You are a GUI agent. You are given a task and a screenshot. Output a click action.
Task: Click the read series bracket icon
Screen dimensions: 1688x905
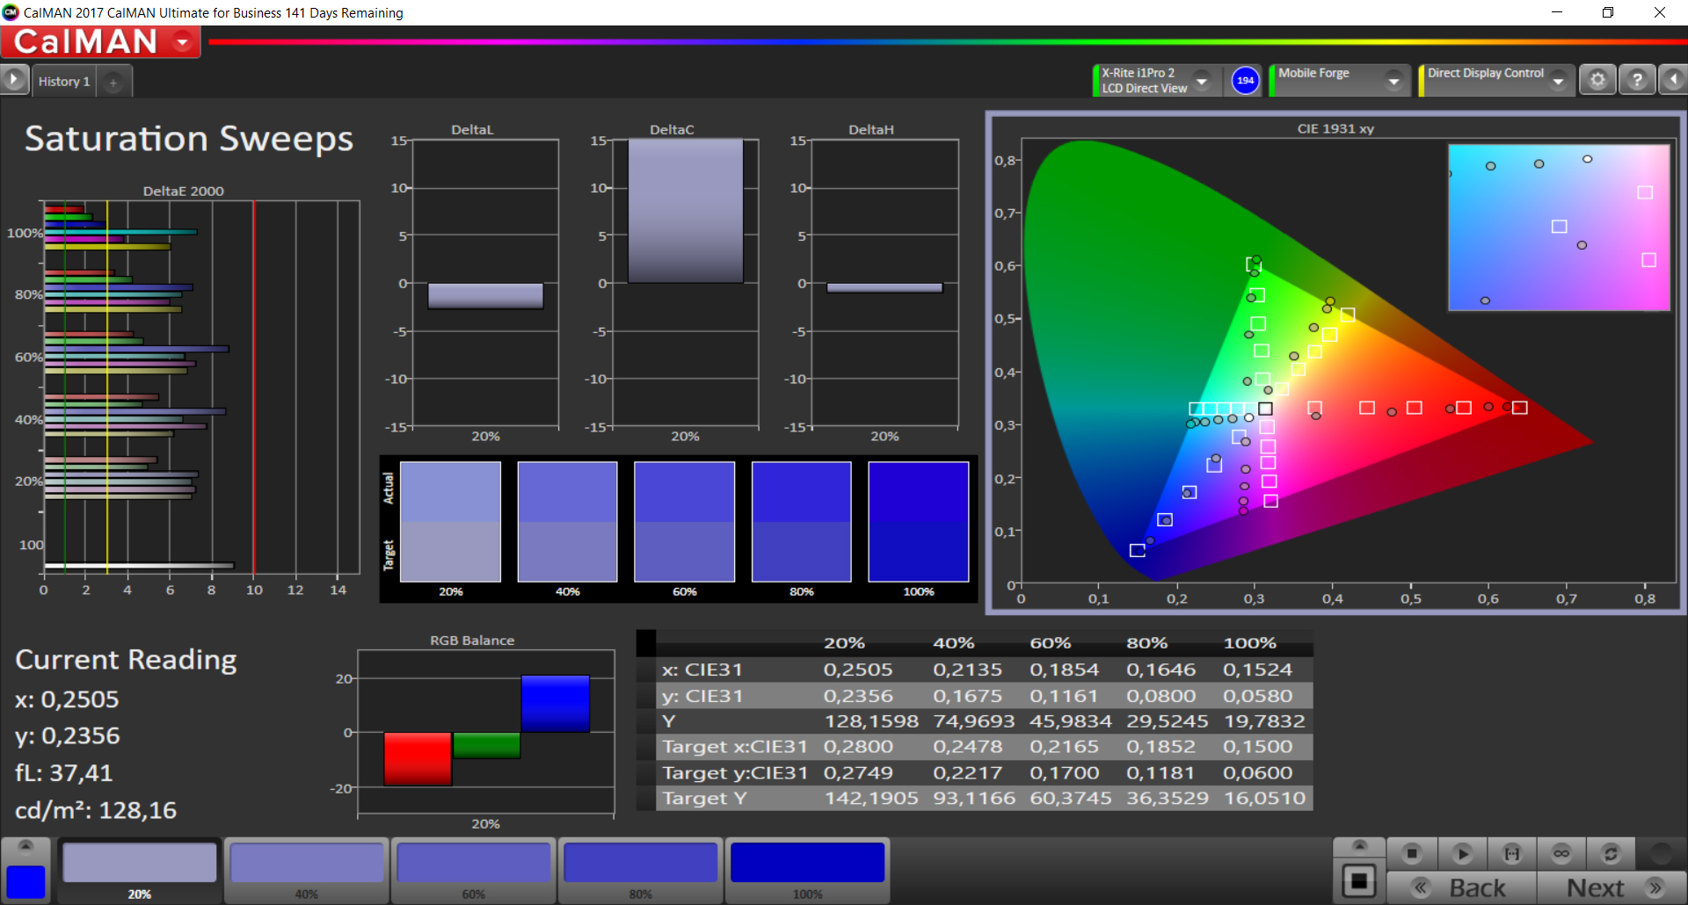pos(1511,853)
